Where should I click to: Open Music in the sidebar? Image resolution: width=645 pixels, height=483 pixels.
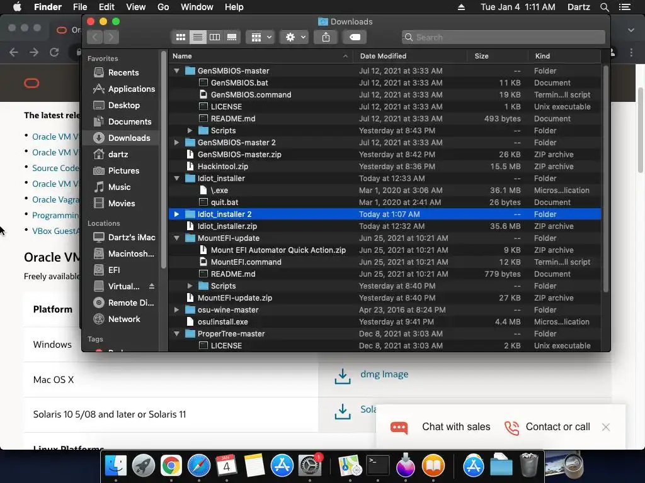coord(120,187)
